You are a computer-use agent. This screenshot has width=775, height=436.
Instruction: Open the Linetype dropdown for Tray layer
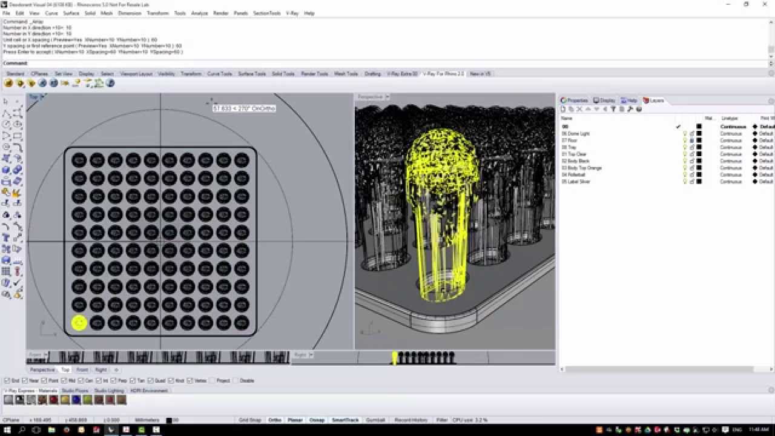tap(730, 147)
